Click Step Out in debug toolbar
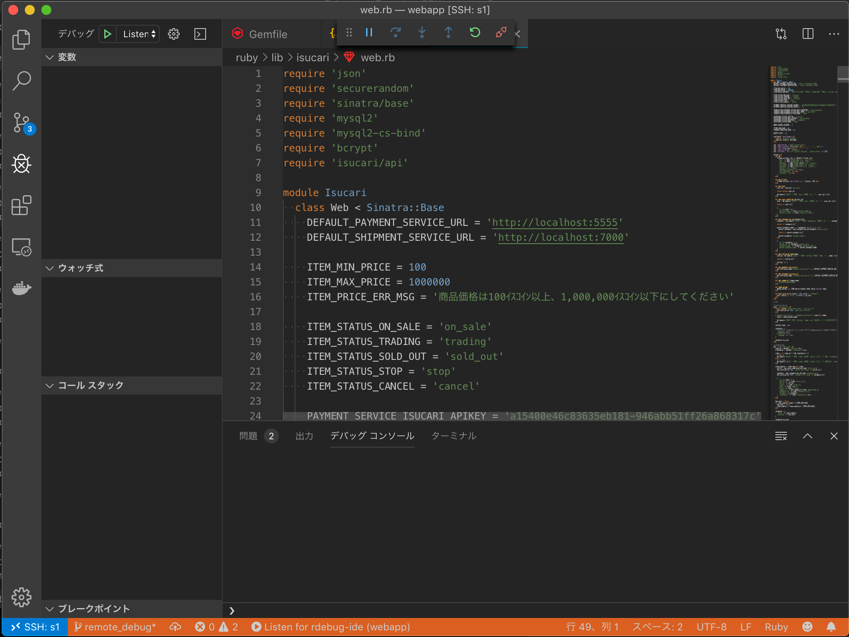Viewport: 849px width, 637px height. coord(448,32)
